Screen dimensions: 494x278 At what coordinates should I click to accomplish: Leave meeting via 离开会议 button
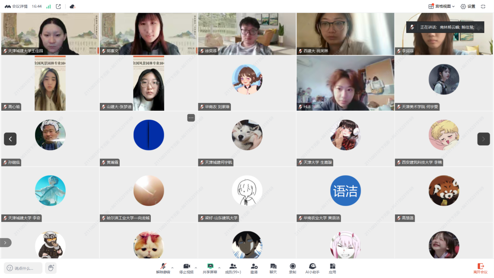pyautogui.click(x=480, y=268)
